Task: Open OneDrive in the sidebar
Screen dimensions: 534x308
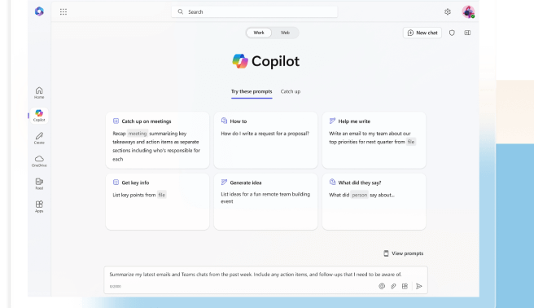Action: point(39,161)
